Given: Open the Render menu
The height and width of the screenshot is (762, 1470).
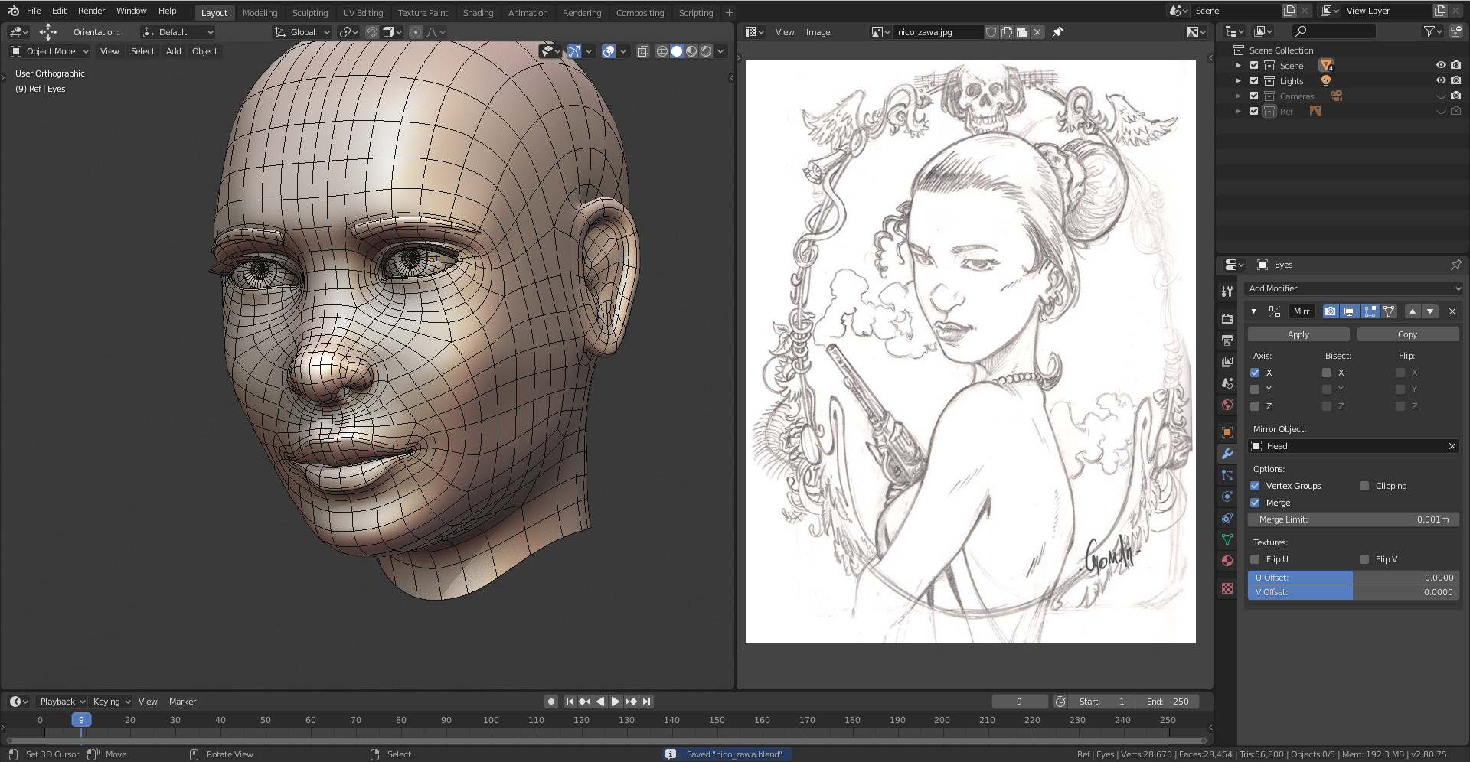Looking at the screenshot, I should tap(91, 11).
